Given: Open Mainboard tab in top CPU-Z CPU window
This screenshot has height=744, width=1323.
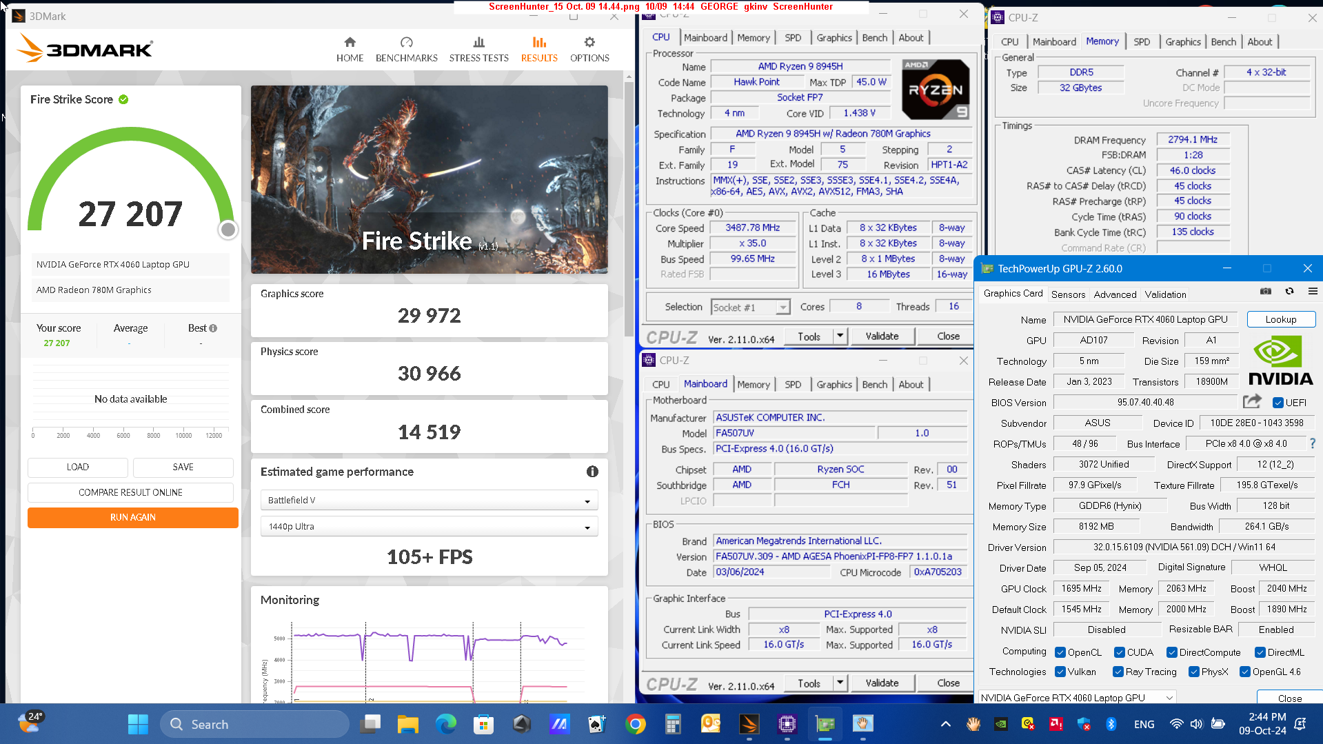Looking at the screenshot, I should pos(705,38).
